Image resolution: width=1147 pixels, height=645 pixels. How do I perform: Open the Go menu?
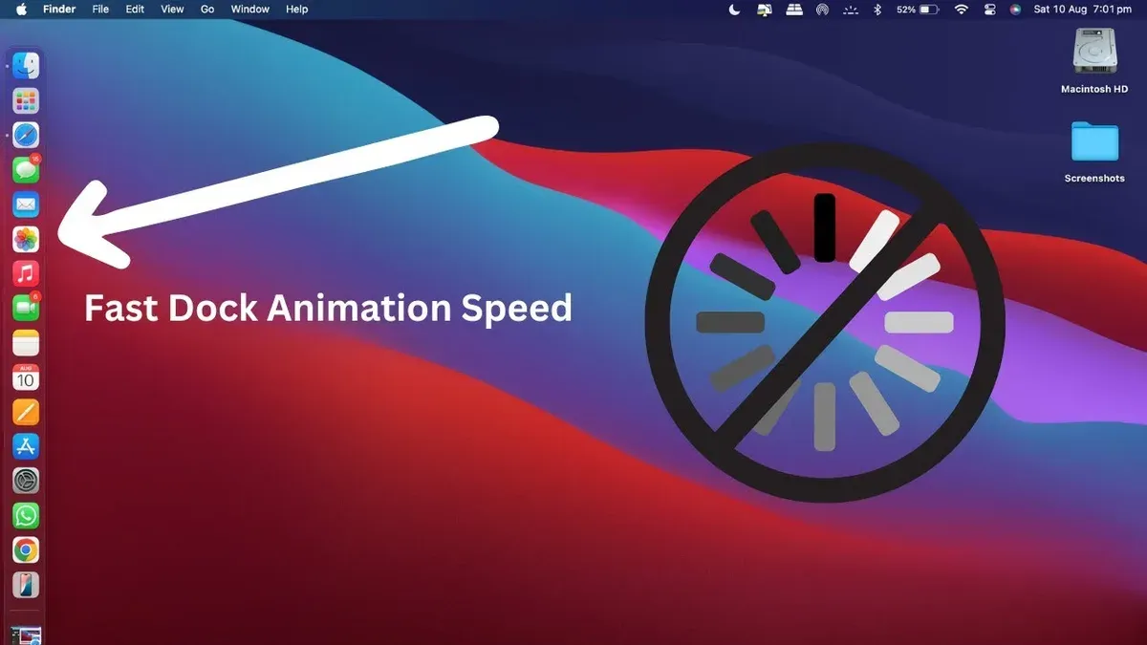207,9
